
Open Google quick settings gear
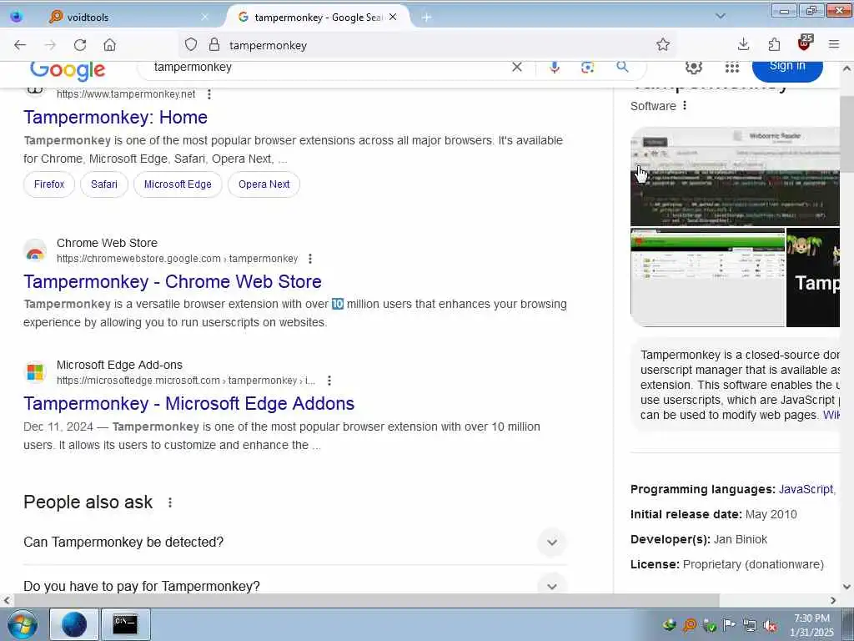(693, 67)
